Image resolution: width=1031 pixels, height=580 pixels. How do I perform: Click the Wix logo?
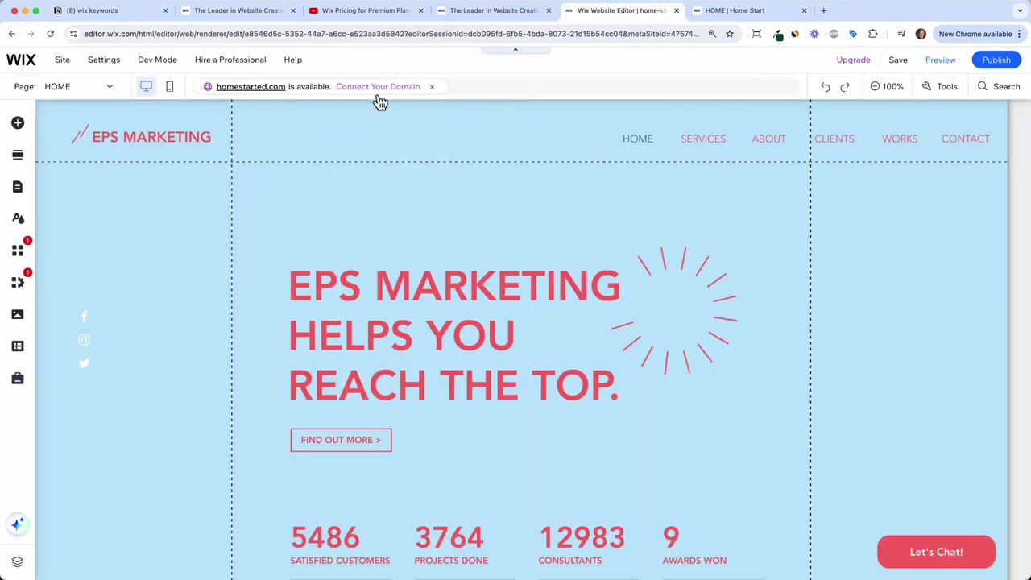pyautogui.click(x=21, y=60)
